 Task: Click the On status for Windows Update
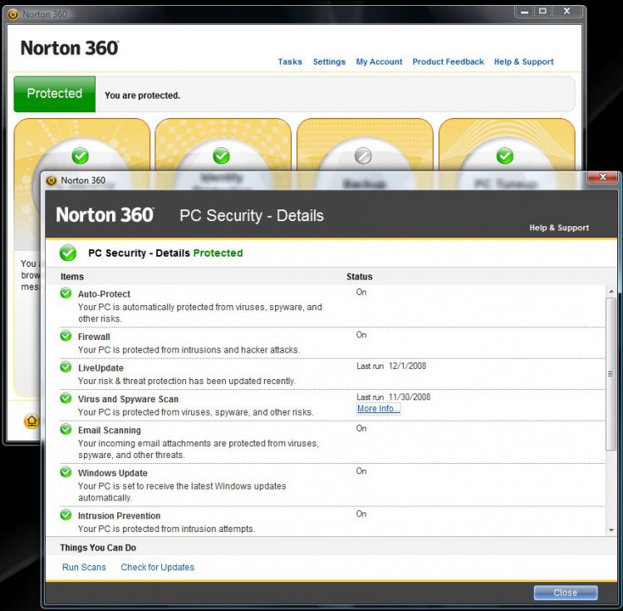[361, 471]
